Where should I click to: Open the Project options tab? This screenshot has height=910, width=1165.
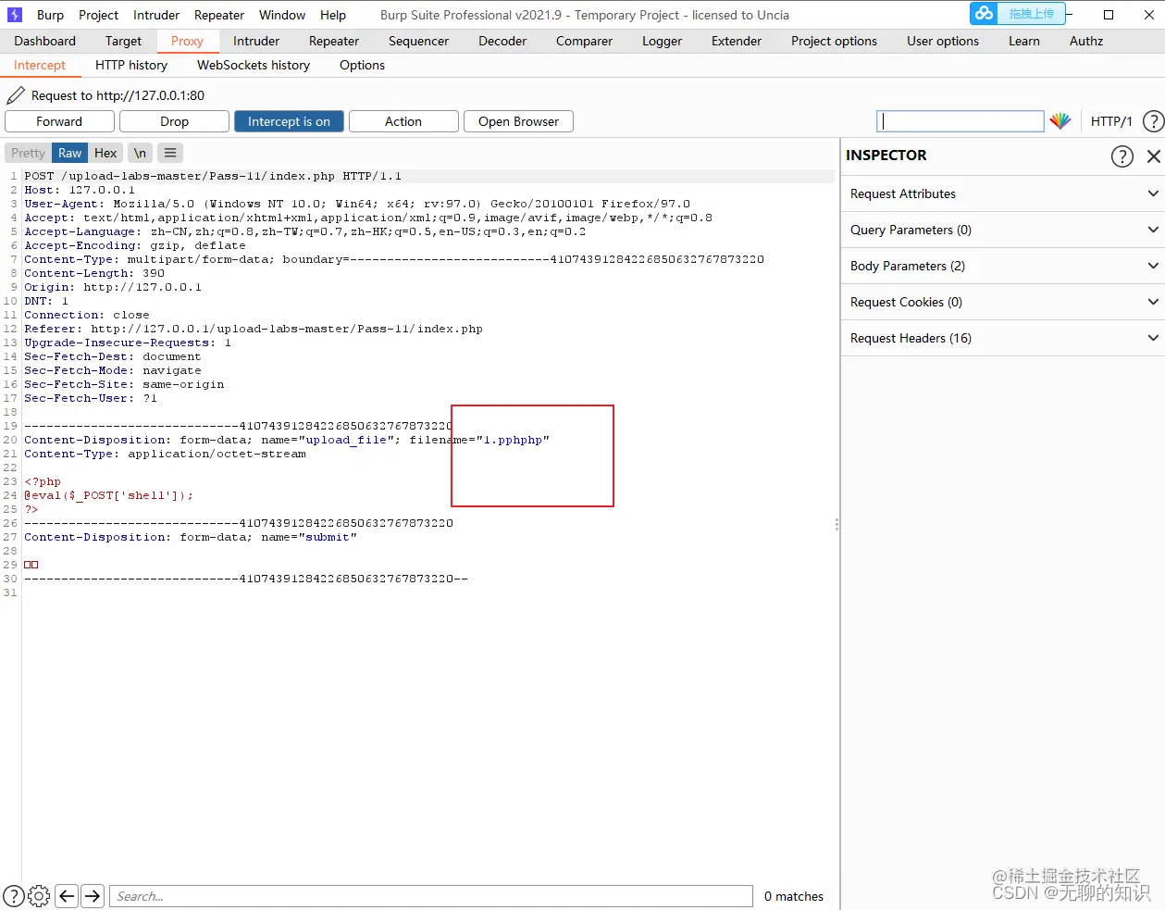pyautogui.click(x=834, y=41)
